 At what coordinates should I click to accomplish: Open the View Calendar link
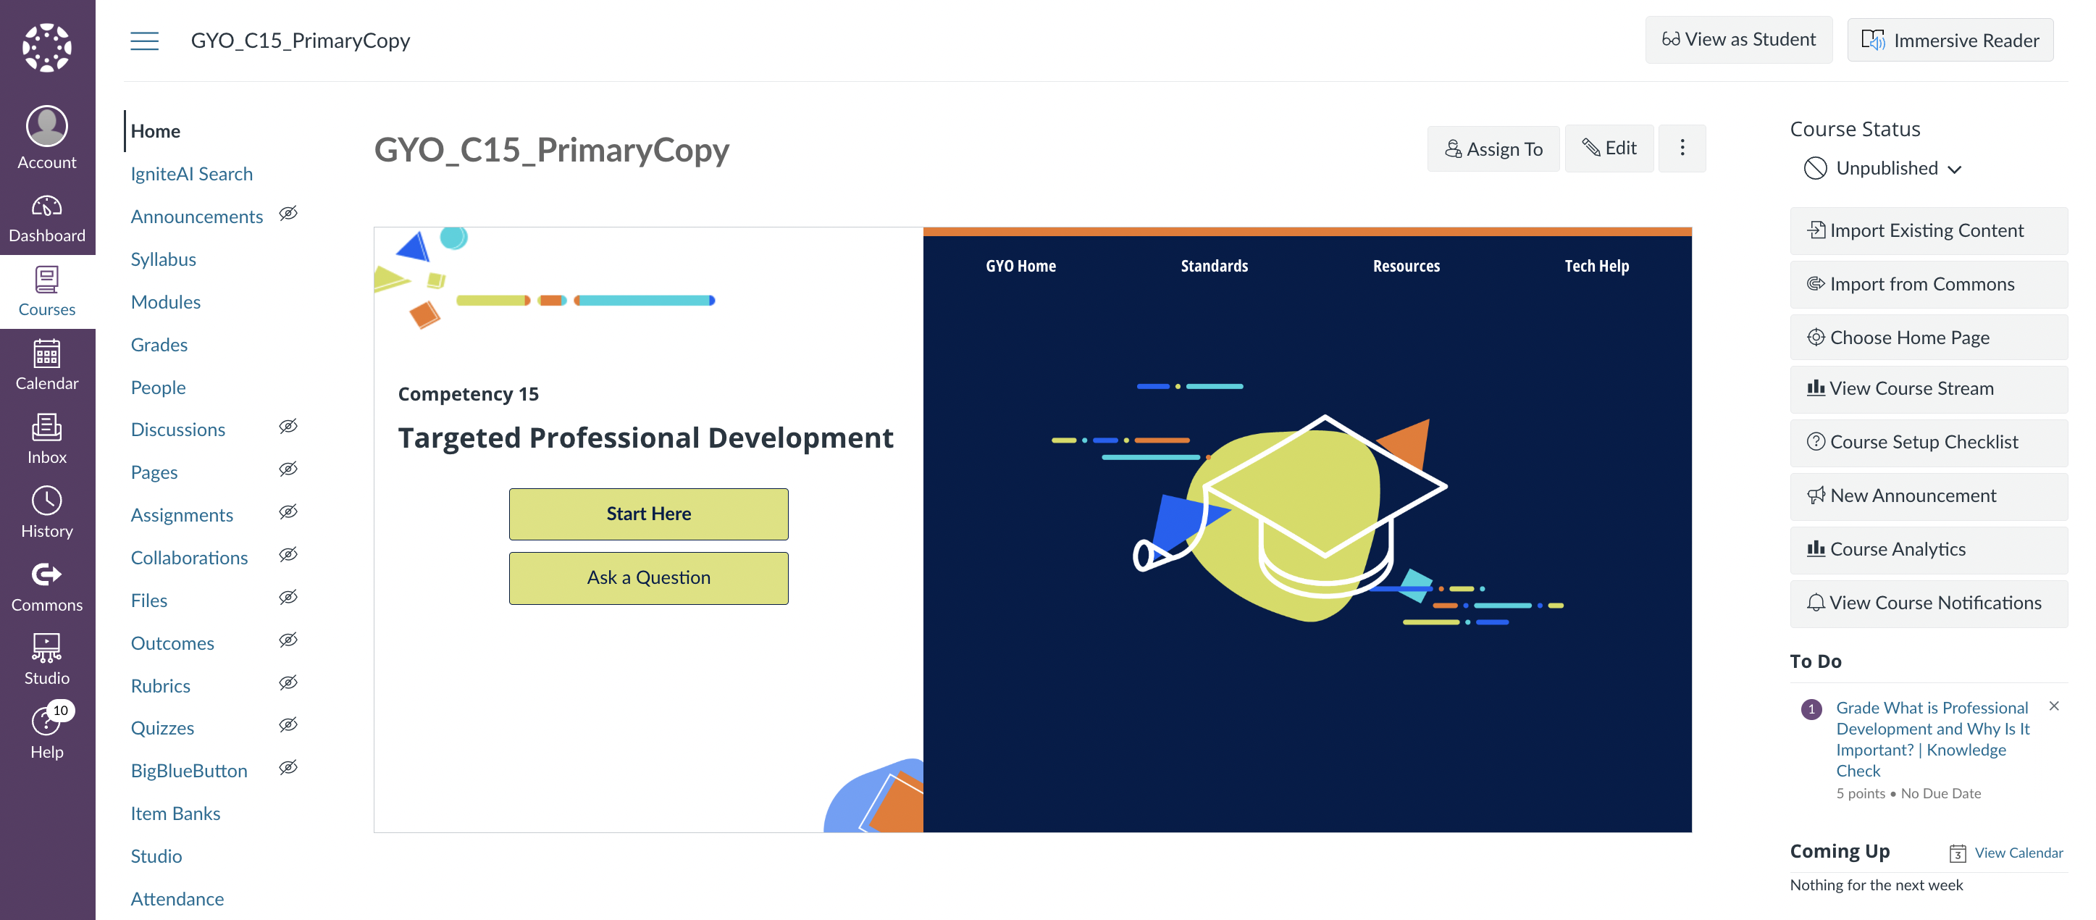click(x=2017, y=853)
